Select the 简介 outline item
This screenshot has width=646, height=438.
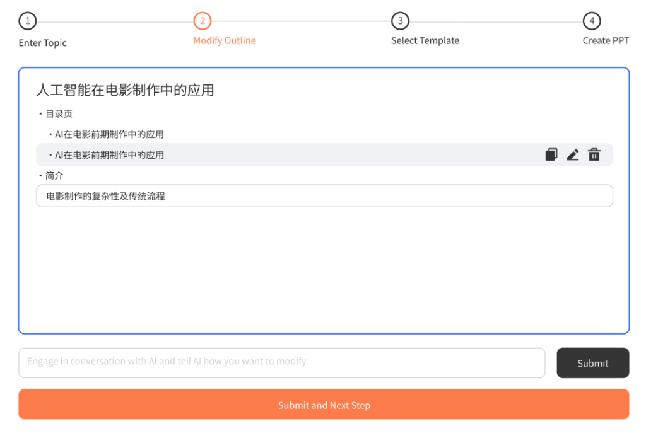[54, 175]
